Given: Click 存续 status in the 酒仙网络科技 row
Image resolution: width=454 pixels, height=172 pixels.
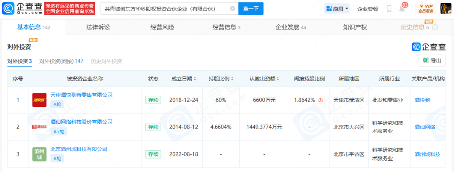Looking at the screenshot, I should click(x=153, y=127).
